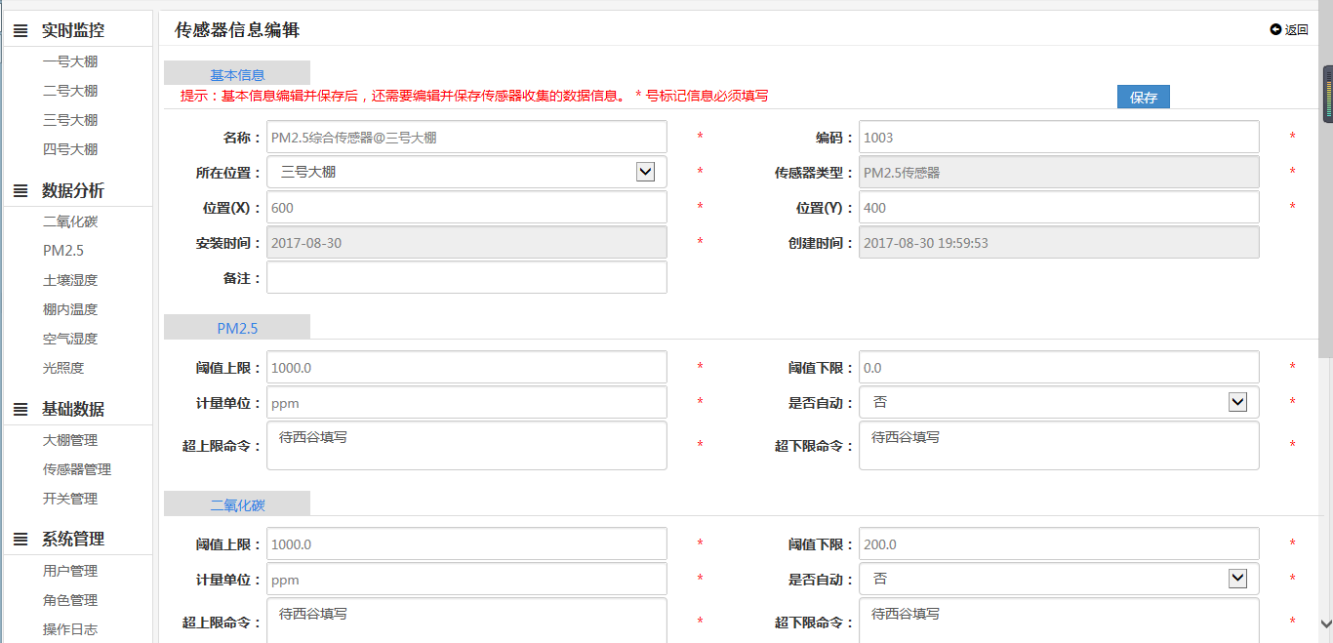Click the 系统管理 section list icon
1333x643 pixels.
[x=20, y=540]
